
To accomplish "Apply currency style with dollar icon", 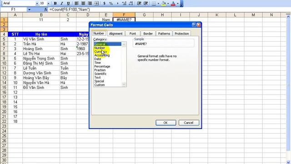I will click(104, 3).
